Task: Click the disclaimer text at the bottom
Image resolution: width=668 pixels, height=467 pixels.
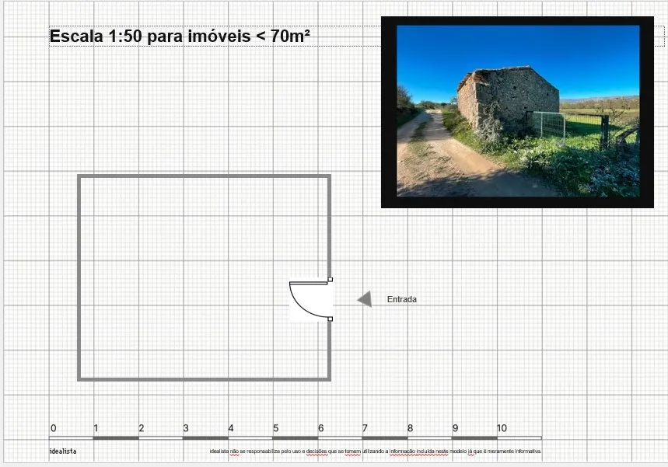Action: [376, 451]
